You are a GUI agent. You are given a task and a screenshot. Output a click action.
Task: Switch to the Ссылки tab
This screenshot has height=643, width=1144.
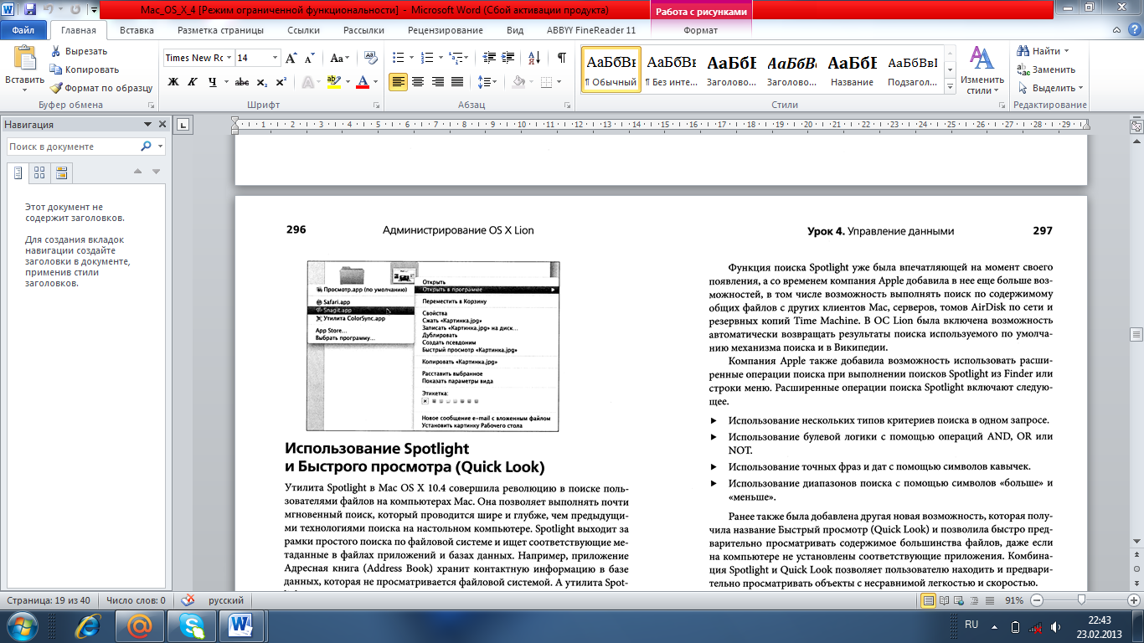(303, 30)
